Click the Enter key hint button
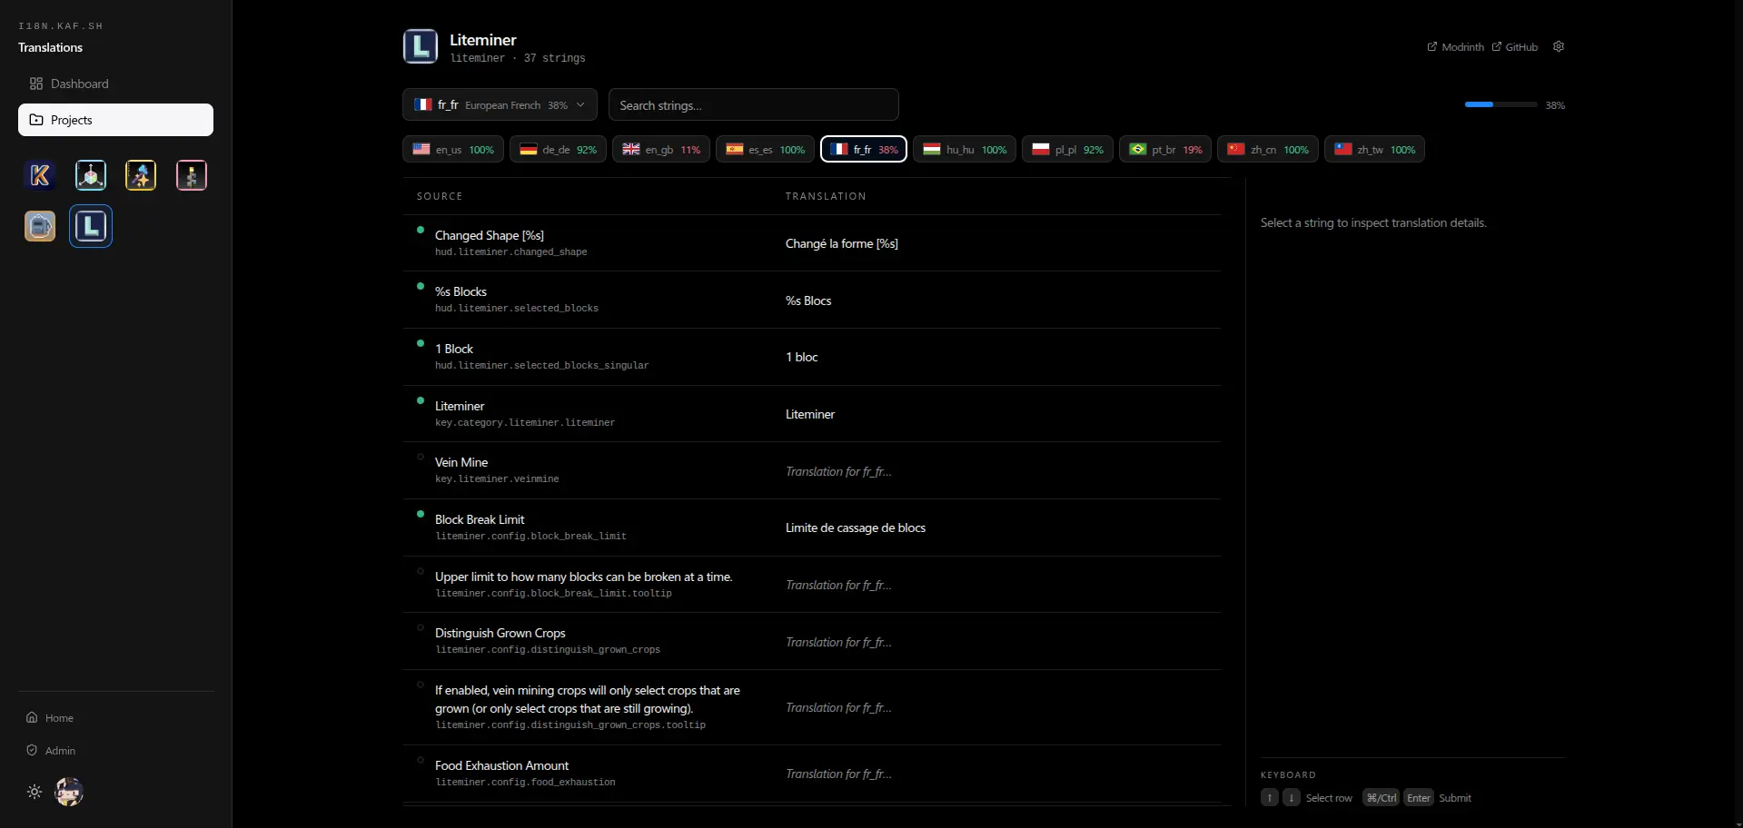1743x828 pixels. (1419, 797)
